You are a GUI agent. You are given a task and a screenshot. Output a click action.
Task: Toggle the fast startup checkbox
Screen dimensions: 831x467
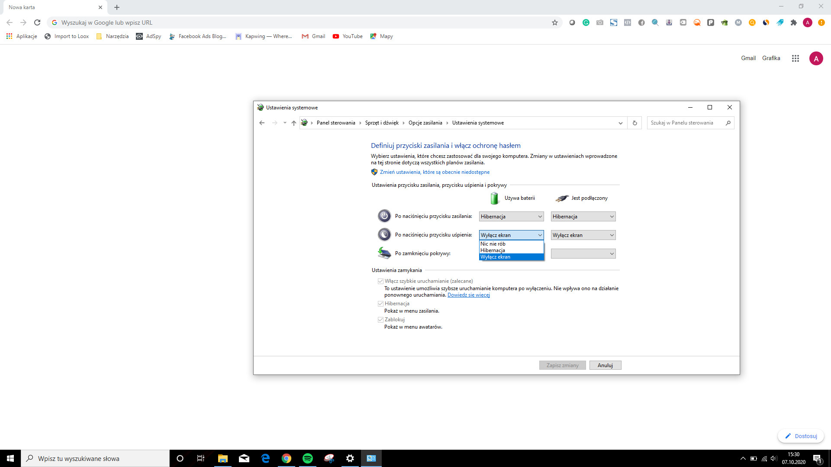pyautogui.click(x=380, y=281)
